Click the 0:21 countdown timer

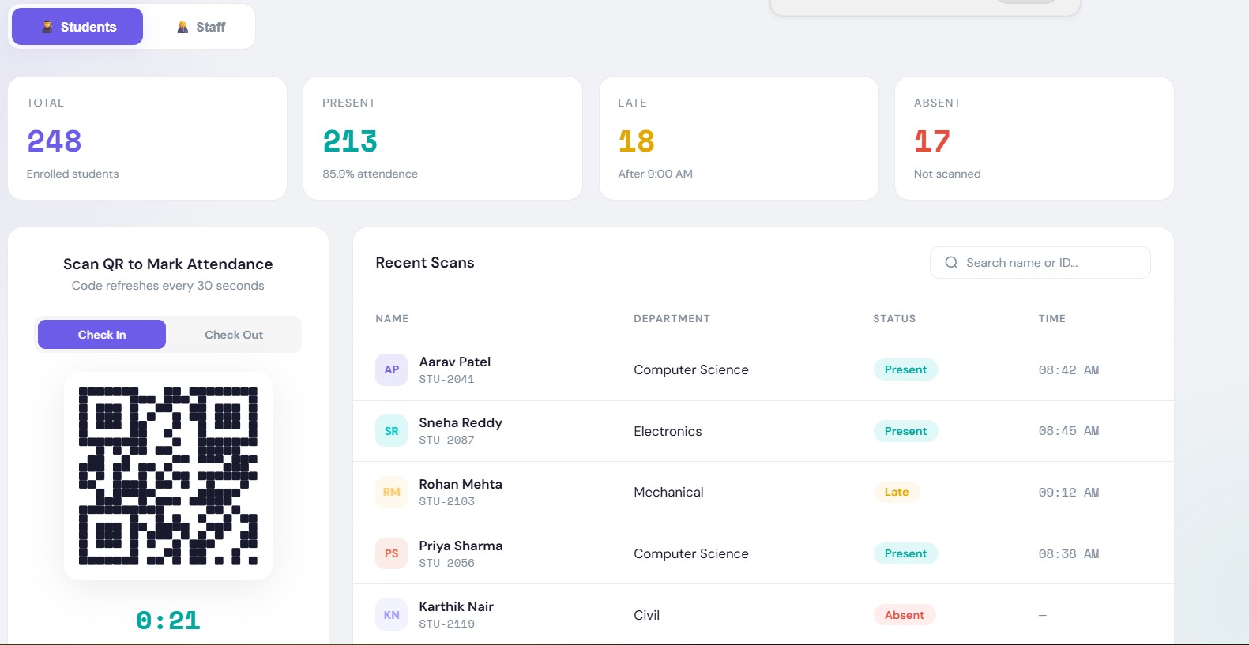[x=168, y=621]
